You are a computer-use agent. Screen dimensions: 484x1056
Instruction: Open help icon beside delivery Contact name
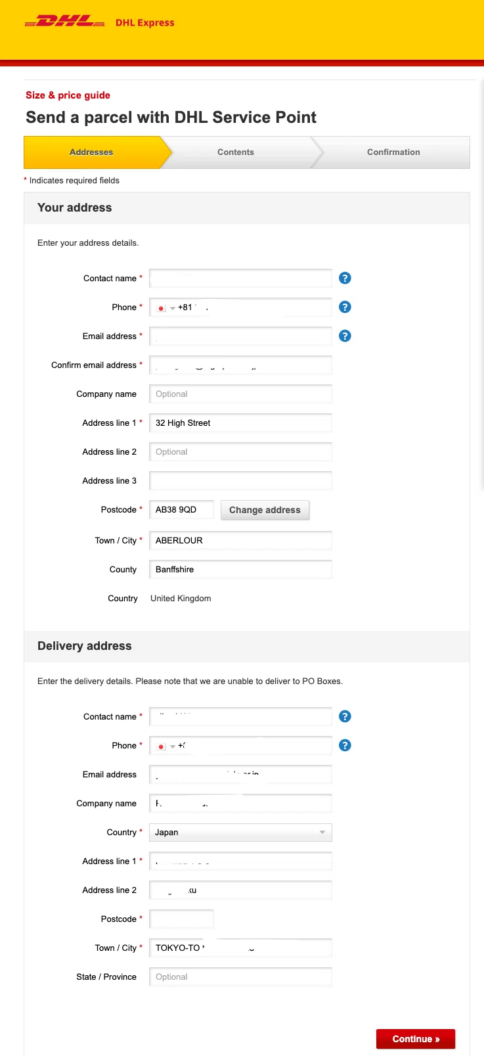point(345,716)
